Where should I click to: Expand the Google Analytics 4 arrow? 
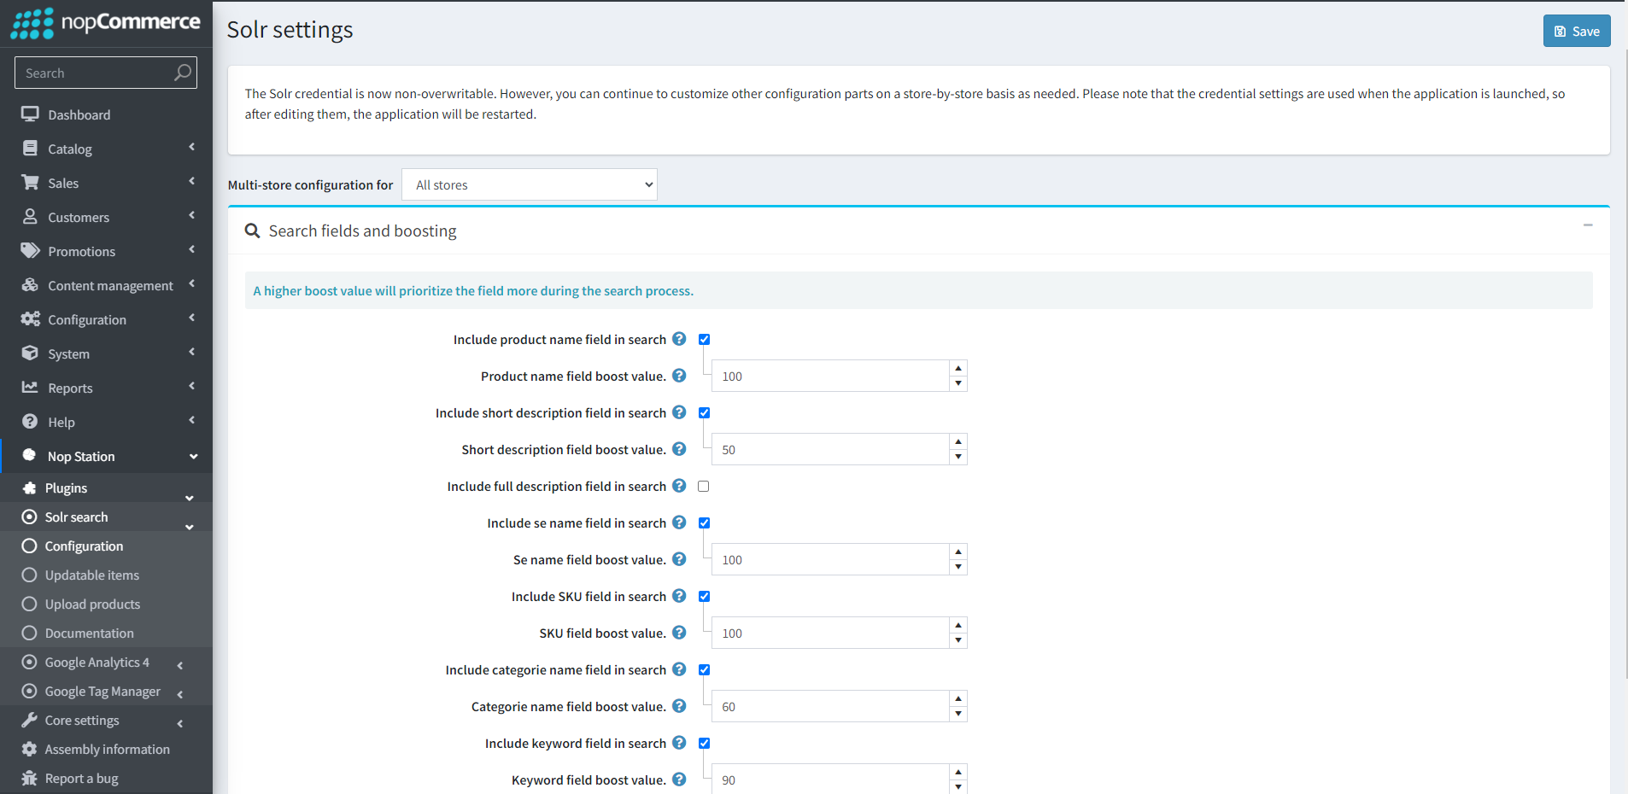click(x=180, y=665)
